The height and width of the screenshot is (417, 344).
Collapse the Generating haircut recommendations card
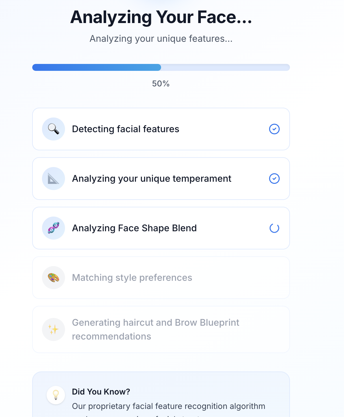click(161, 329)
